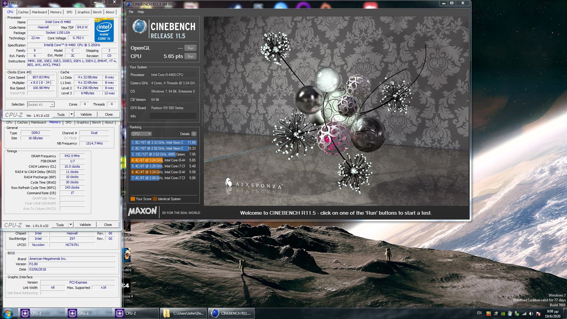Select CPU tab in the CPU-Z Memory window
This screenshot has height=319, width=567.
(9, 122)
